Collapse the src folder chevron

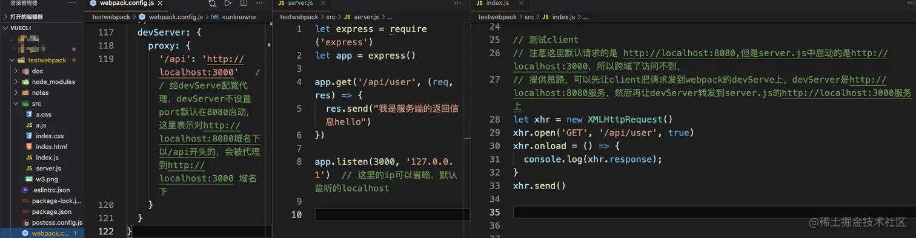click(16, 104)
